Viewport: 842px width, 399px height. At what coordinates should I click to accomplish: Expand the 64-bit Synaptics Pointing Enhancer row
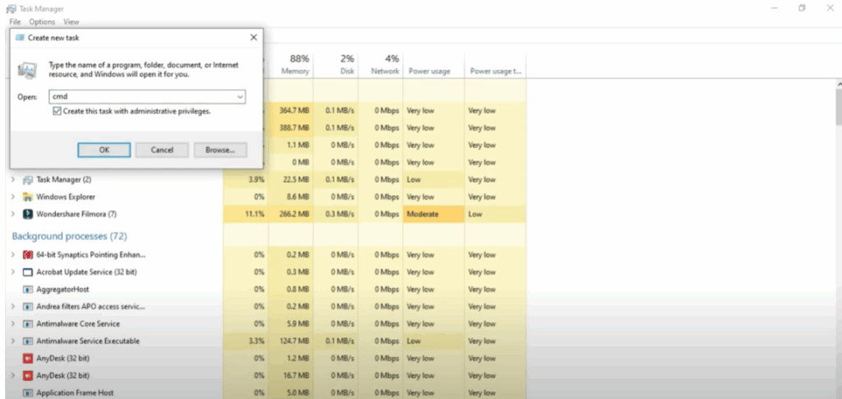13,254
